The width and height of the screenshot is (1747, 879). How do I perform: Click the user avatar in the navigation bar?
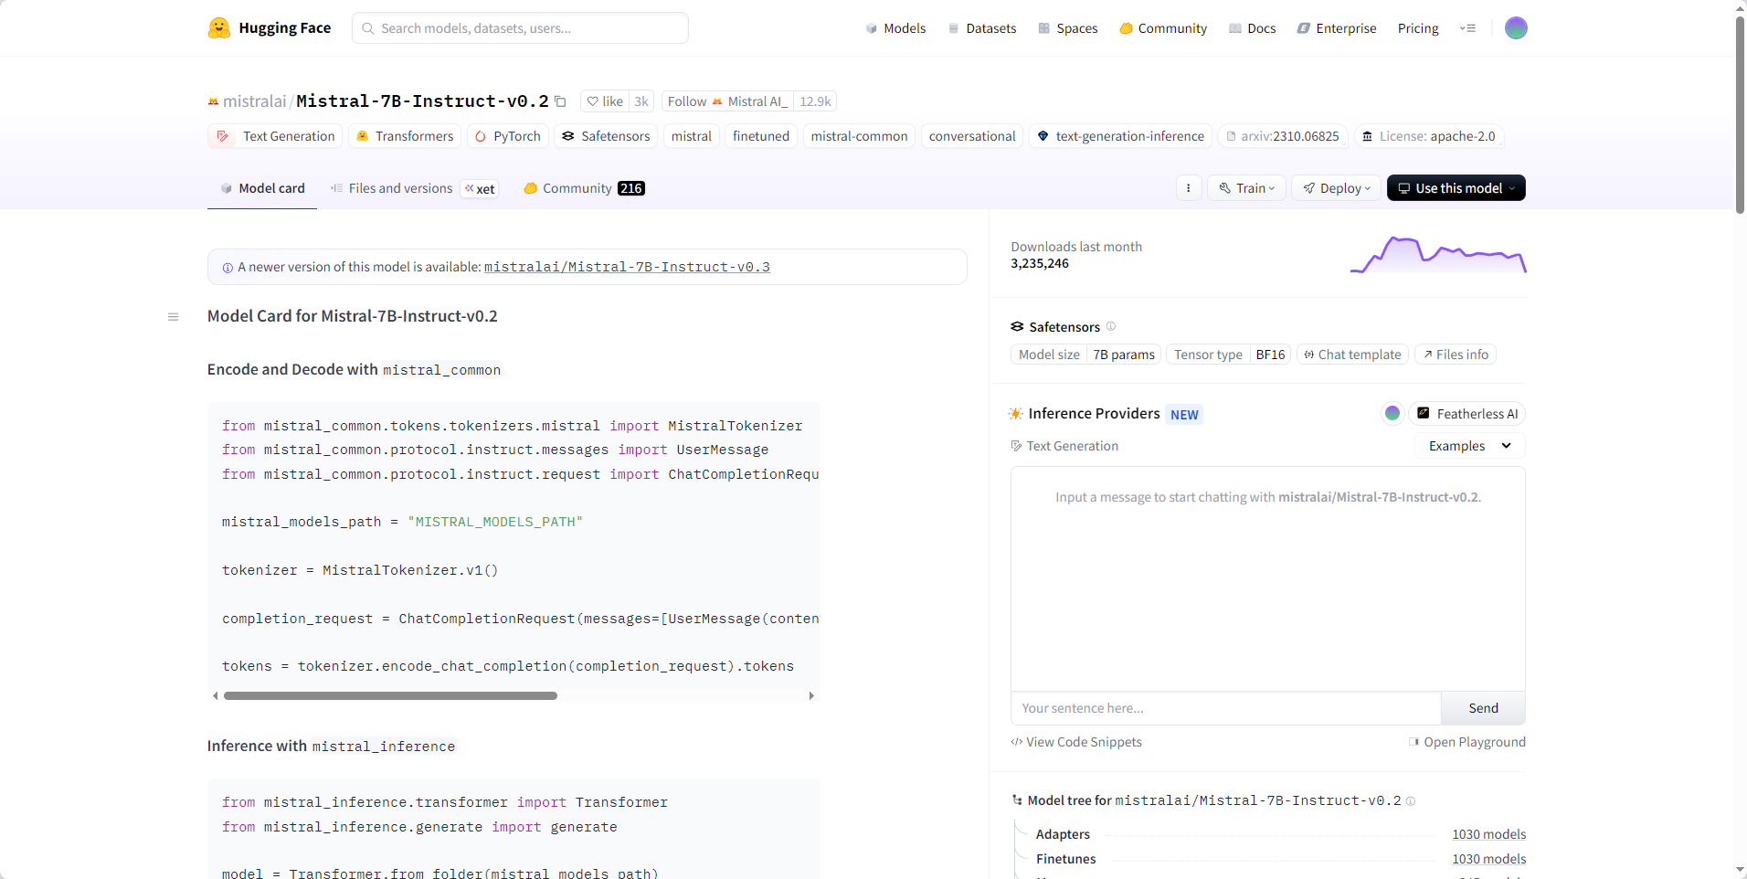(1516, 28)
